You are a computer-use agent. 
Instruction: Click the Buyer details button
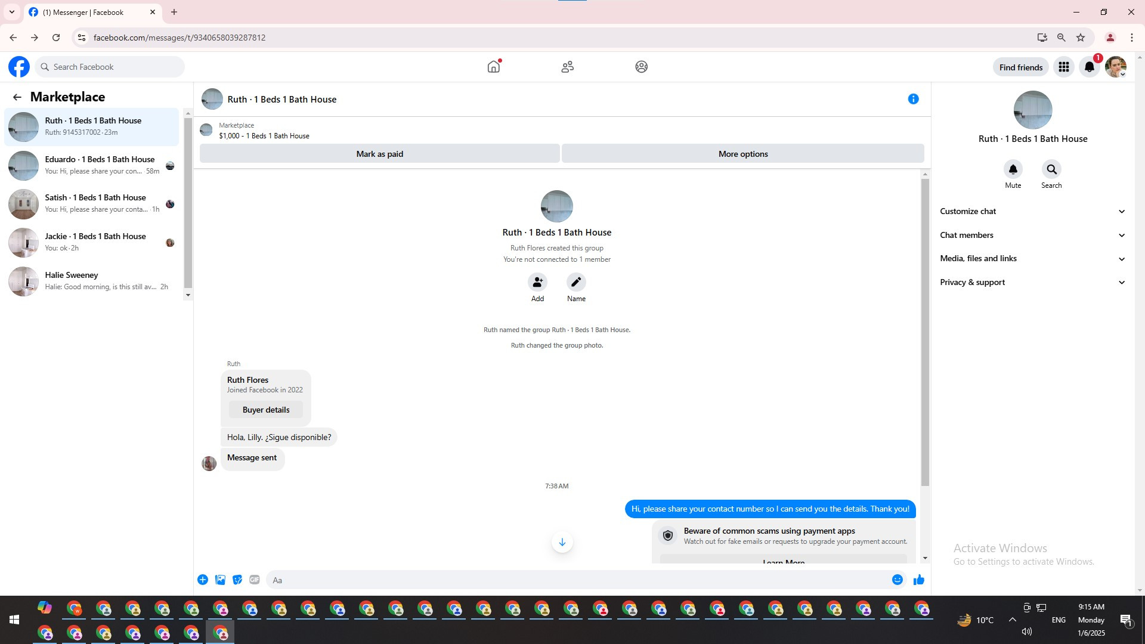[x=266, y=410]
